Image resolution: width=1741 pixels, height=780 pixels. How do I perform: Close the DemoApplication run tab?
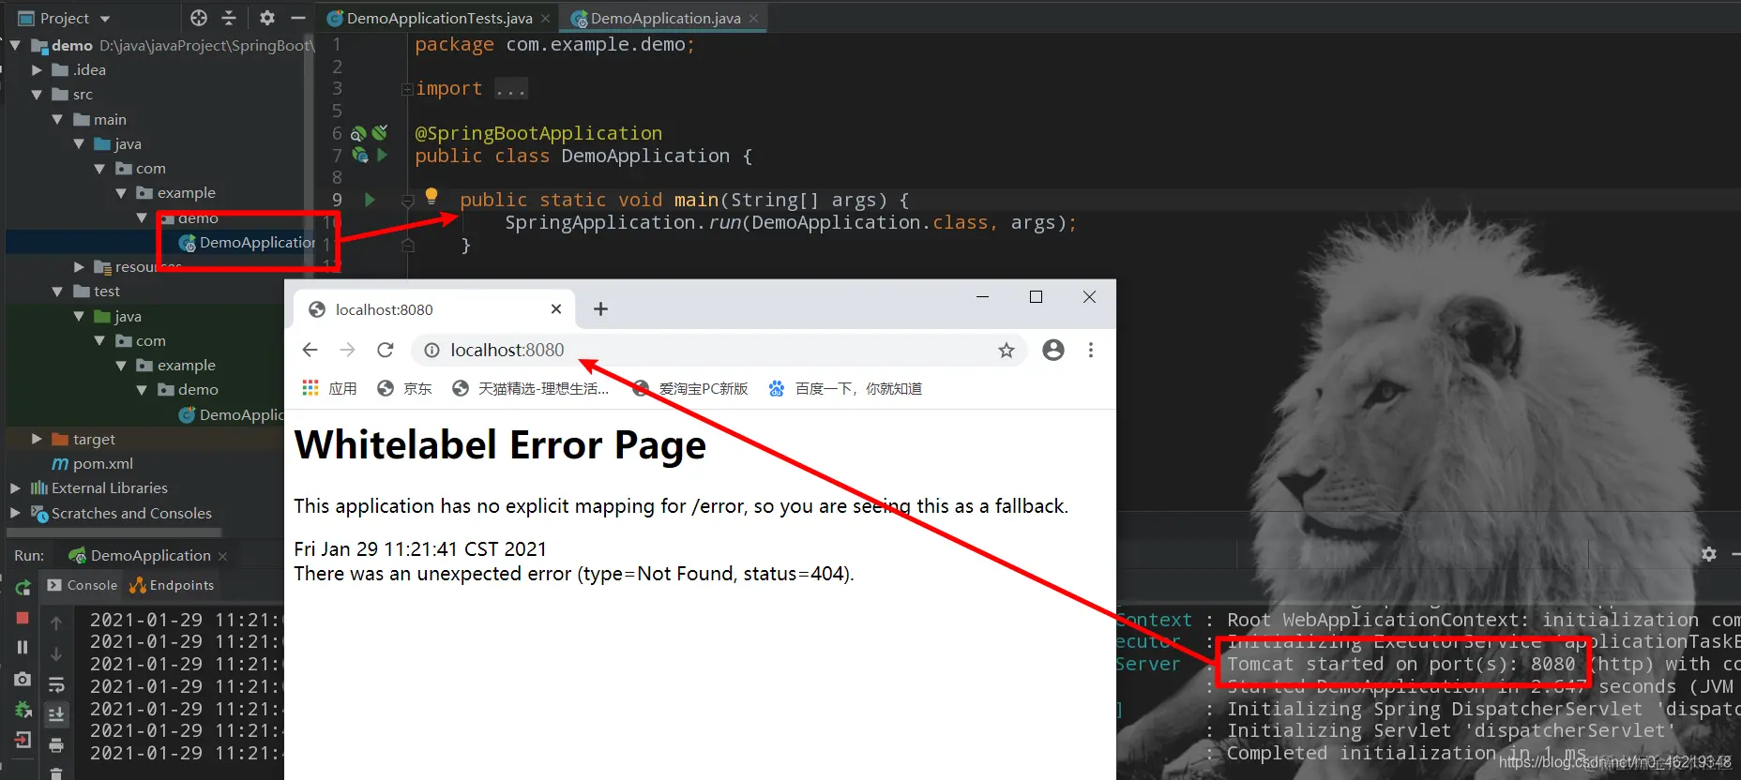[x=222, y=556]
